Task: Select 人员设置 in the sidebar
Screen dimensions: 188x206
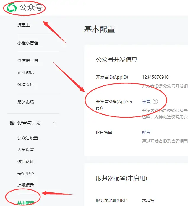Action: coord(26,150)
